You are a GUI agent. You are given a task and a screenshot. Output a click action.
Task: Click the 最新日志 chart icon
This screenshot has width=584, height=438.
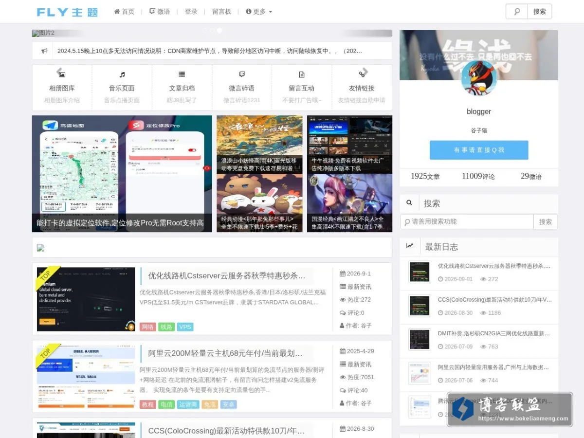pyautogui.click(x=410, y=246)
